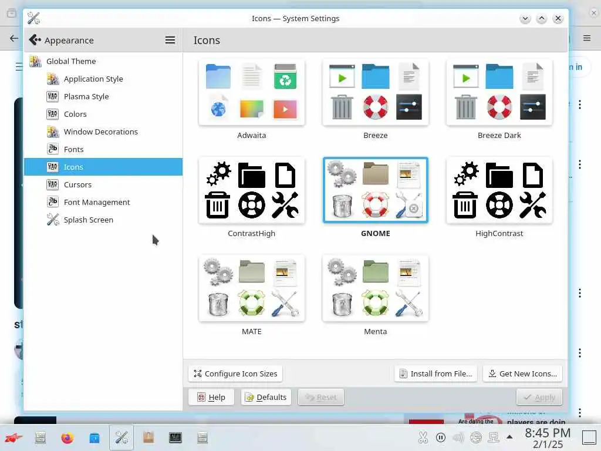Click the Fonts sidebar icon

tap(53, 149)
